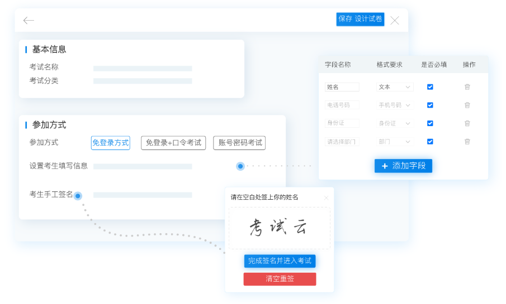Click 保存 设计试卷 button
The image size is (506, 304).
coord(360,19)
